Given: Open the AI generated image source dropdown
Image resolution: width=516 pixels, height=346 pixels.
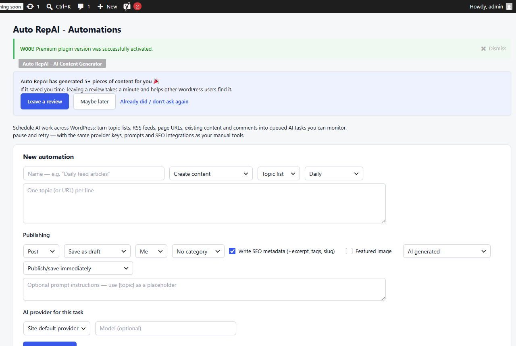Looking at the screenshot, I should 447,251.
